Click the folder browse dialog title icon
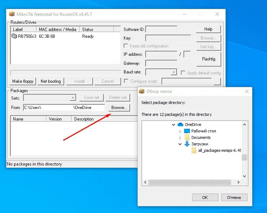Image resolution: width=267 pixels, height=213 pixels. (x=142, y=91)
